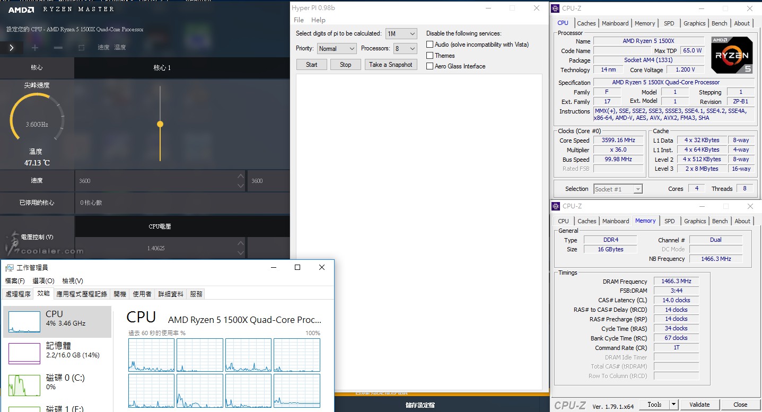Viewport: 762px width, 412px height.
Task: Open the Help menu in Hyper PI
Action: (x=318, y=20)
